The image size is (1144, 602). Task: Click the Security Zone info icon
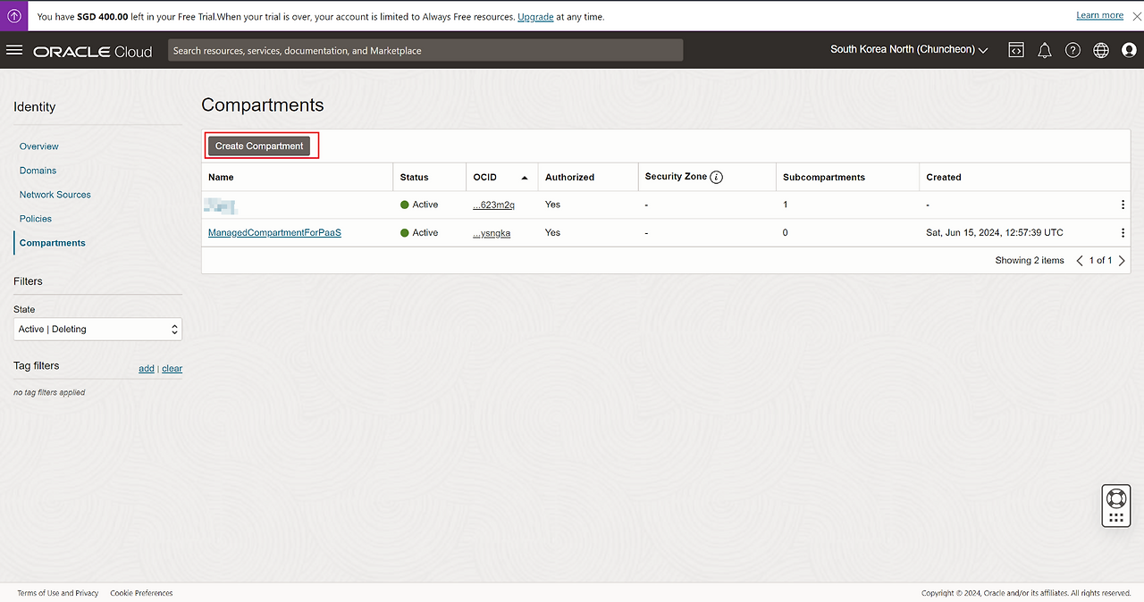[717, 177]
